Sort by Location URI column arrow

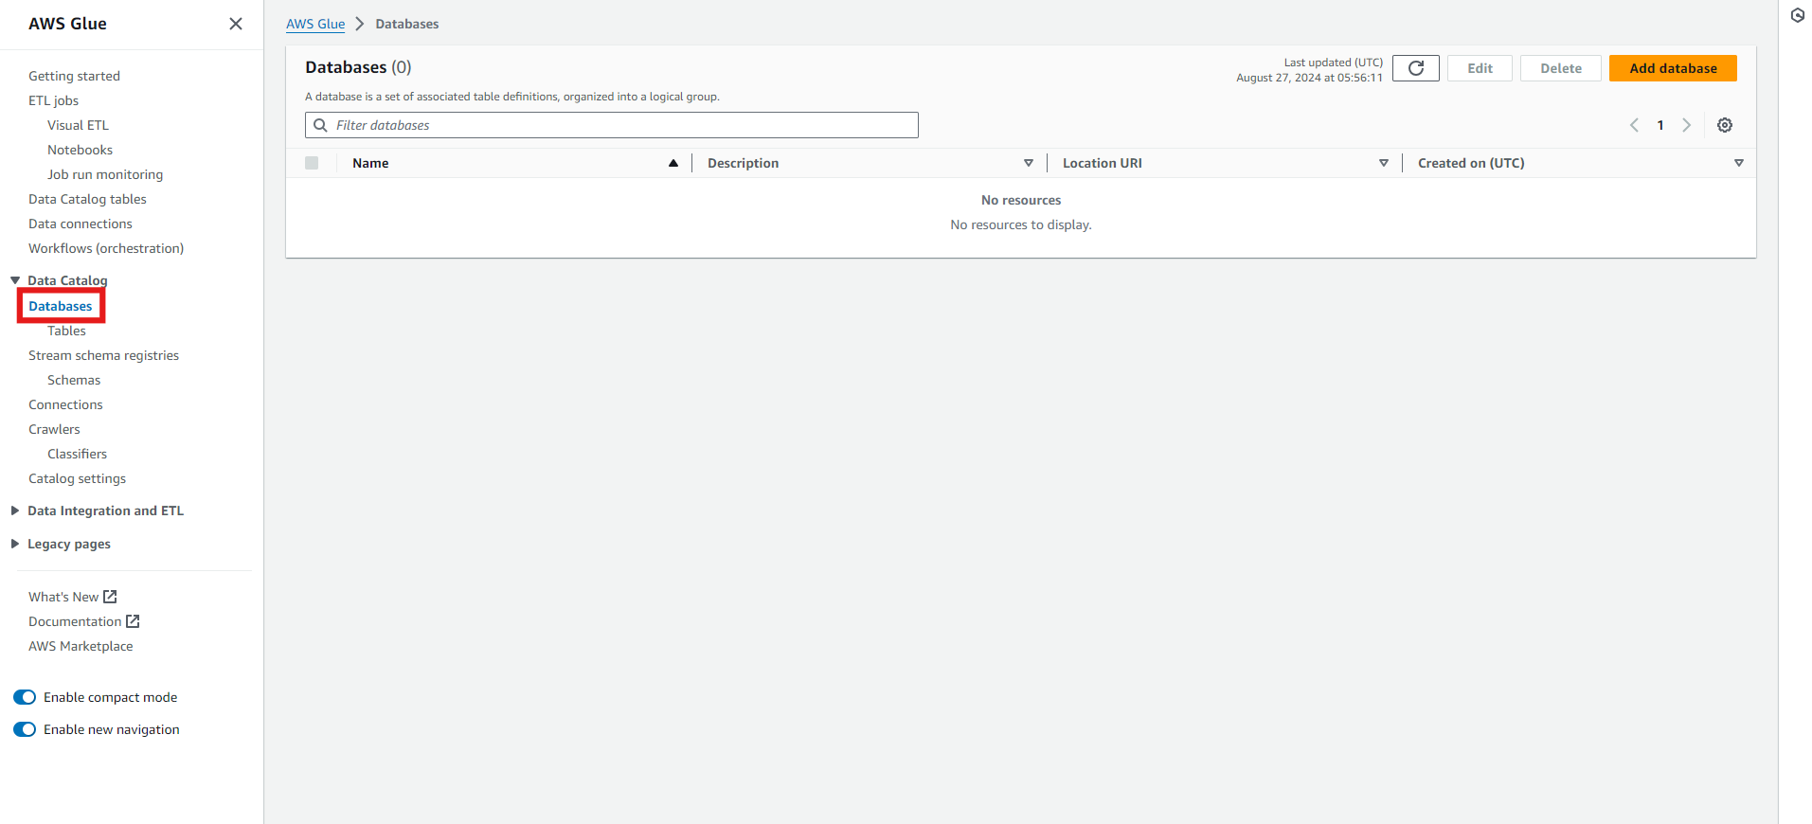tap(1384, 163)
